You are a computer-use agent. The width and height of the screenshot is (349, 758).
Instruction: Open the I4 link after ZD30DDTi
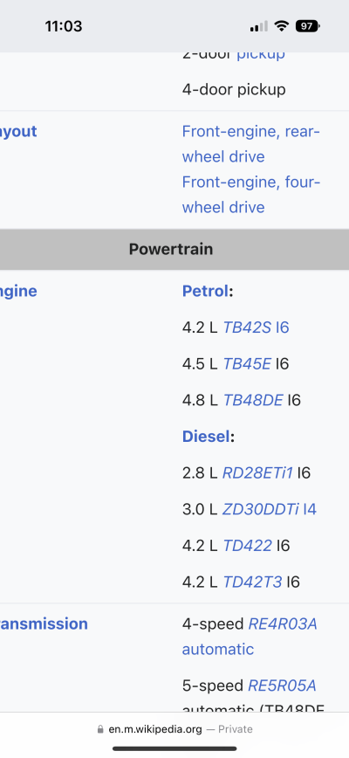310,509
